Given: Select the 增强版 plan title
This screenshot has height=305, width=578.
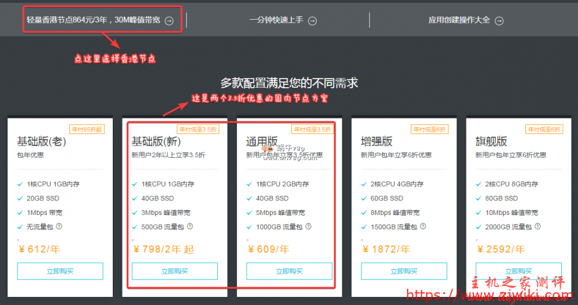Looking at the screenshot, I should 377,142.
